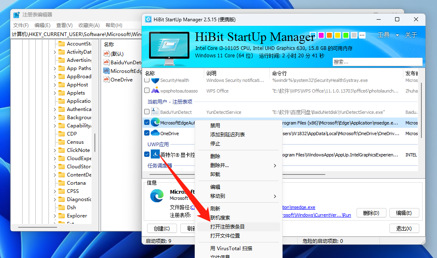Click the MicrosoftEdge value icon in Registry Editor
The height and width of the screenshot is (258, 437).
[106, 70]
